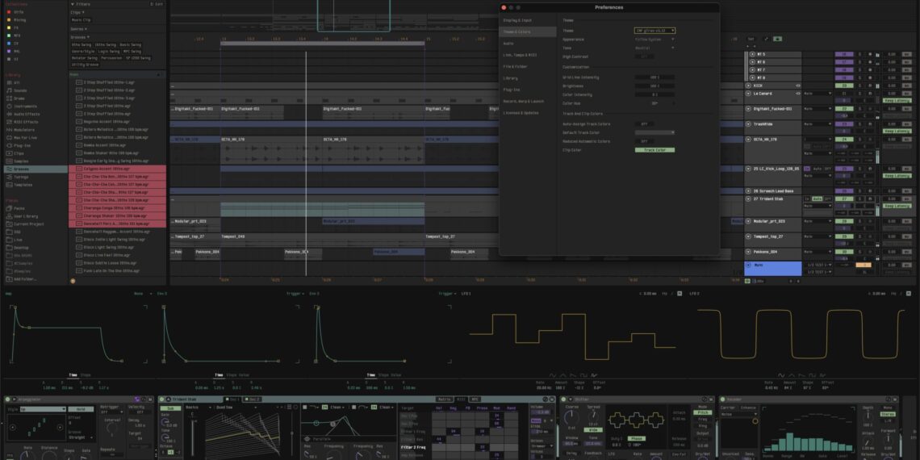Open the Theme dropdown in Preferences
Screen dimensions: 920x460
pyautogui.click(x=654, y=31)
